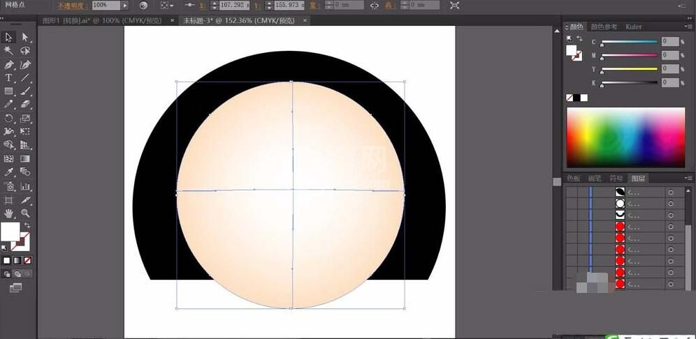Switch to the 图形1 [转换].ai document tab
The height and width of the screenshot is (339, 696).
pyautogui.click(x=101, y=20)
